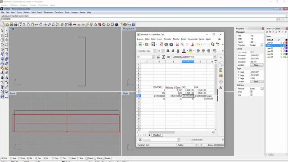
Task: Click Layer 04 green color swatch
Action: 286,54
